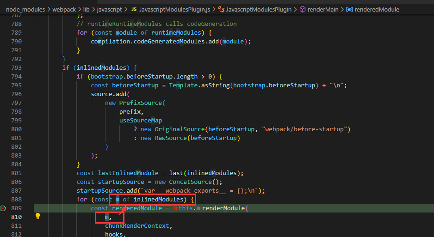Click the debug execution pointer arrow at line 809

3,208
